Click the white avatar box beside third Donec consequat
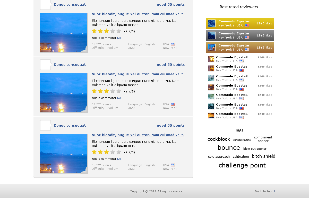This screenshot has width=309, height=198. tap(46, 126)
